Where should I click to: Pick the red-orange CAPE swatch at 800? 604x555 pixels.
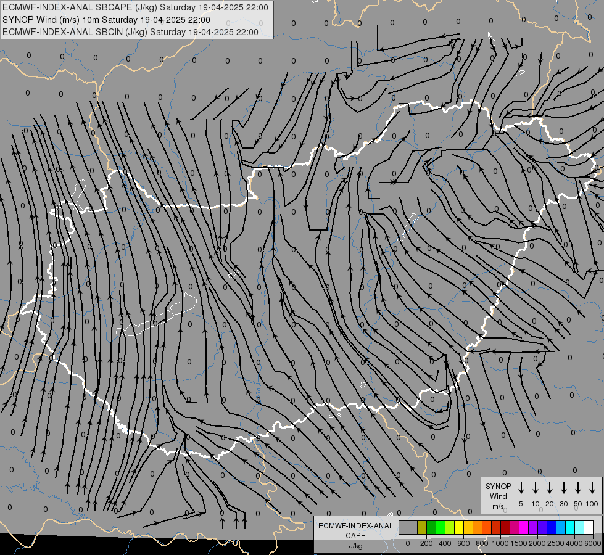487,527
